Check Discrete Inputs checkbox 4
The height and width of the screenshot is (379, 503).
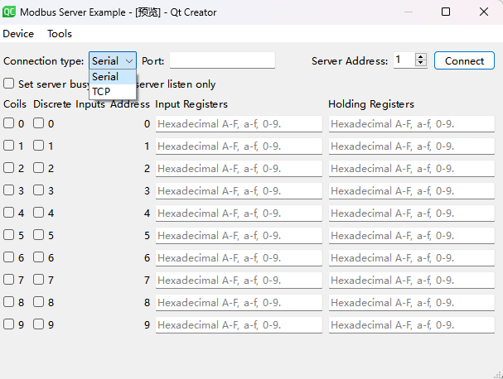pos(38,213)
